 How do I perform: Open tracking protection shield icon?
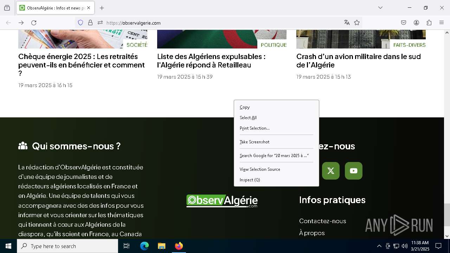click(x=81, y=22)
